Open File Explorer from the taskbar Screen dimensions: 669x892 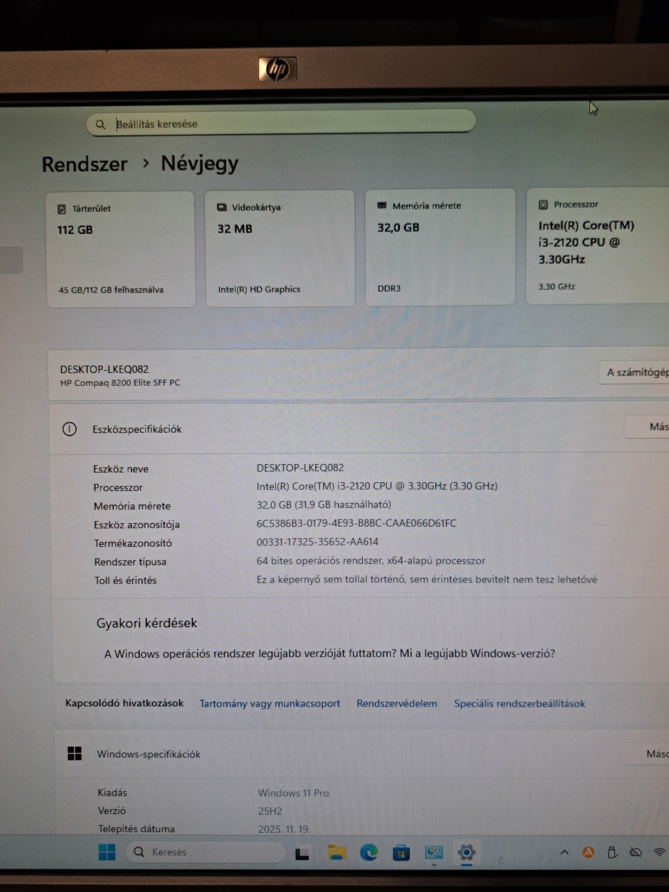(x=336, y=853)
